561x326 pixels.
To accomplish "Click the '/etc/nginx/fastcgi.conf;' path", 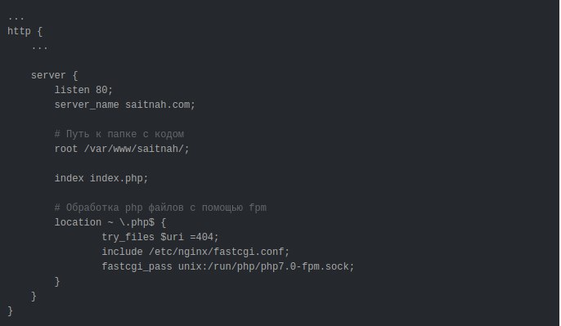I will point(219,252).
